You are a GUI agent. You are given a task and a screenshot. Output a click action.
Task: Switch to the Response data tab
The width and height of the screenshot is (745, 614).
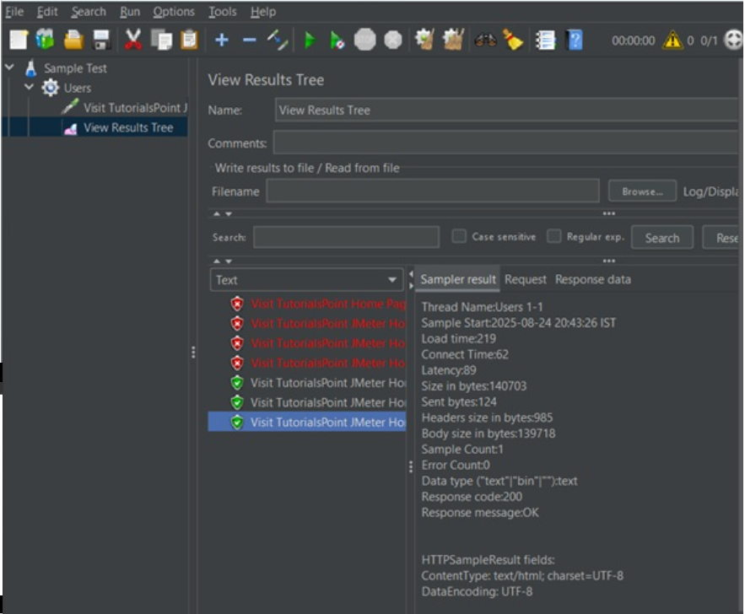[592, 279]
